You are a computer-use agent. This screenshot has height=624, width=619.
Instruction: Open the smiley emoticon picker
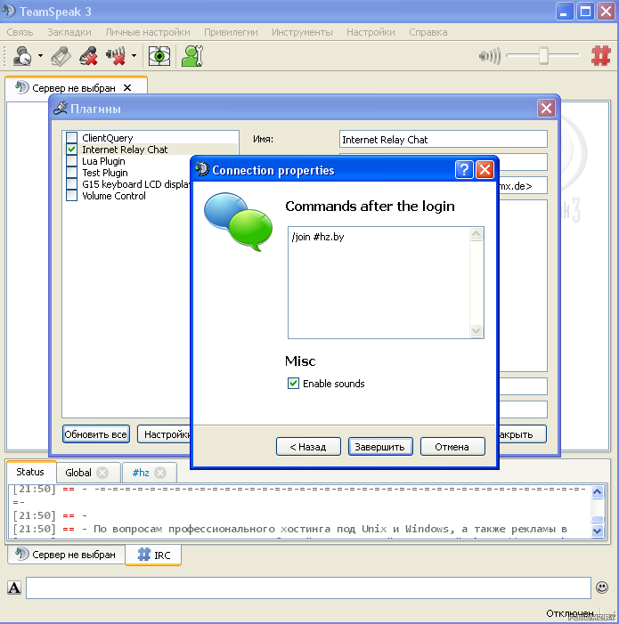pyautogui.click(x=602, y=587)
